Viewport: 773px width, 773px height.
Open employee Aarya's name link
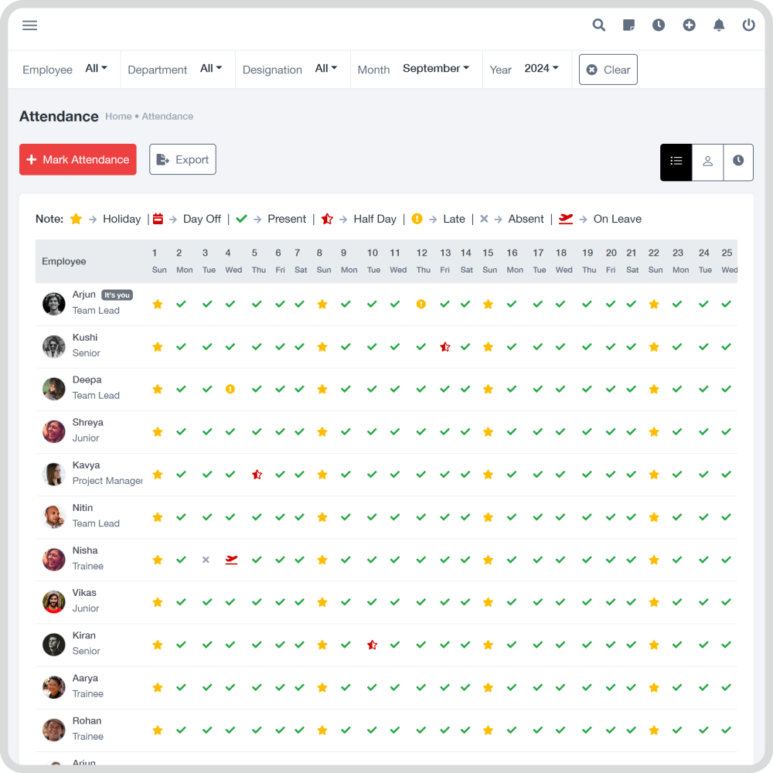(x=85, y=679)
